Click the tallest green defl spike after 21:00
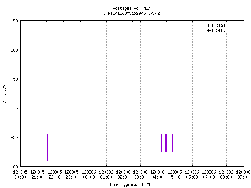This screenshot has width=251, height=188. click(42, 63)
